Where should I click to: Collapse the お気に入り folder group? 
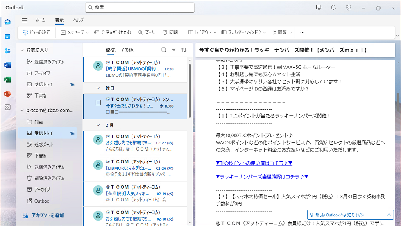pyautogui.click(x=22, y=50)
